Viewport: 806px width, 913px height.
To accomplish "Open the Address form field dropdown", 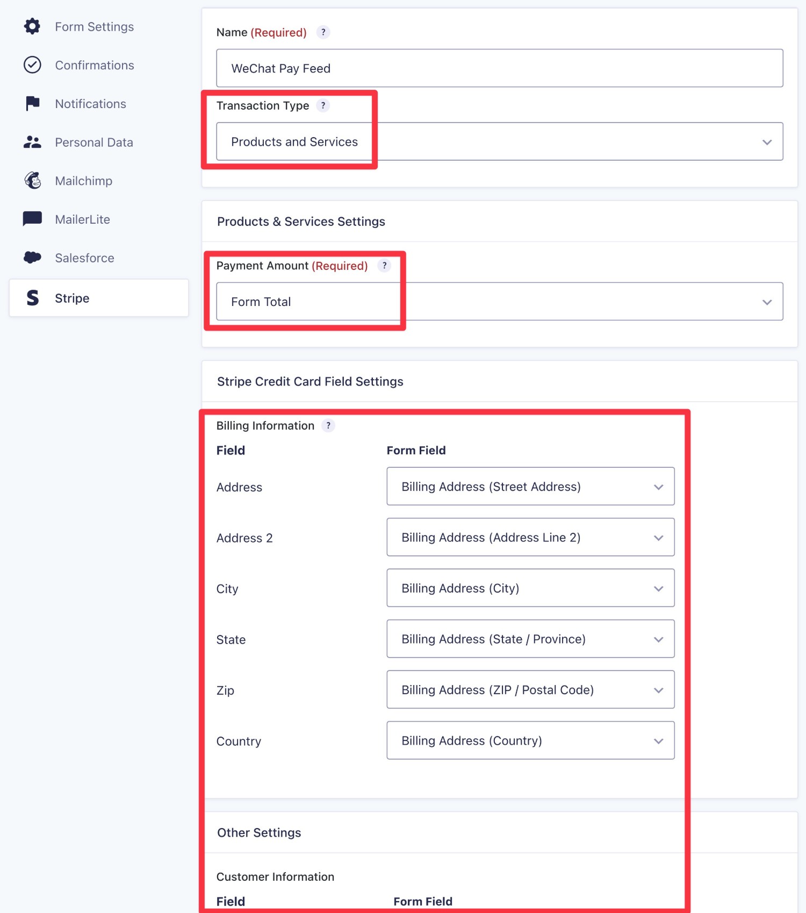I will [x=530, y=487].
